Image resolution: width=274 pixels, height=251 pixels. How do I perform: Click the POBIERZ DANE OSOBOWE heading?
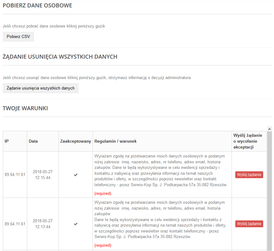(37, 6)
